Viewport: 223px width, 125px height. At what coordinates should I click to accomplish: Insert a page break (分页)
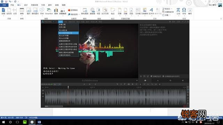click(x=15, y=11)
